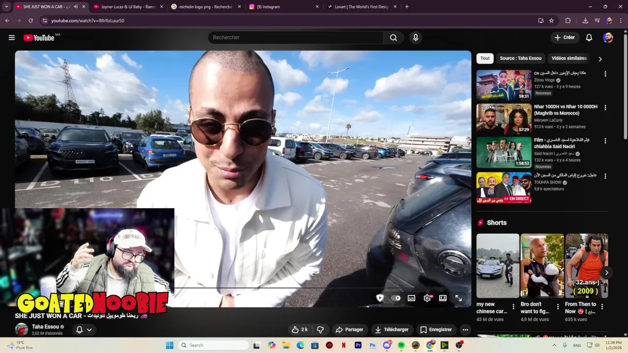The image size is (628, 353).
Task: Click the Partager button
Action: click(349, 329)
